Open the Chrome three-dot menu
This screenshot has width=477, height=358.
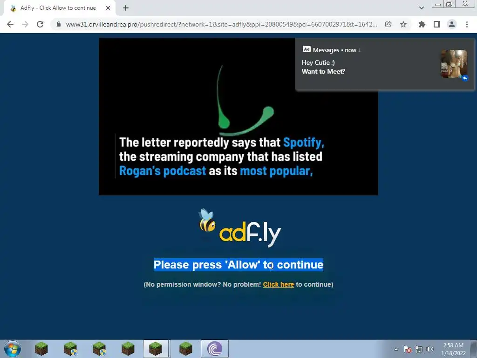[x=467, y=24]
